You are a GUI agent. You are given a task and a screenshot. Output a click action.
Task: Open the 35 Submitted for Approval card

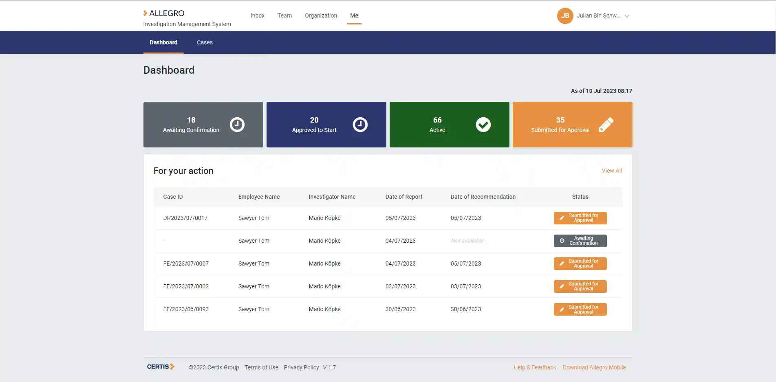573,125
